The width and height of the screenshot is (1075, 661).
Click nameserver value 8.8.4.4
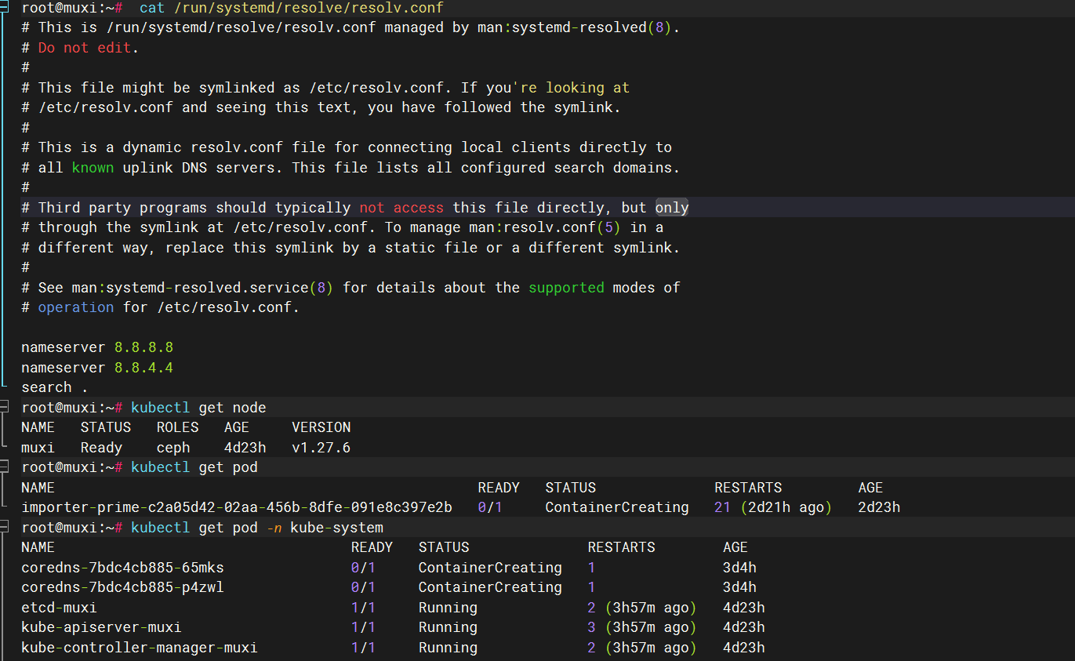click(x=143, y=367)
